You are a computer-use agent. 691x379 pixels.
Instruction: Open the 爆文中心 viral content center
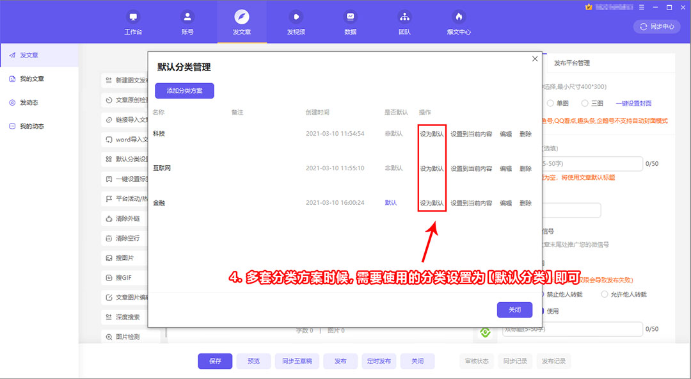459,20
